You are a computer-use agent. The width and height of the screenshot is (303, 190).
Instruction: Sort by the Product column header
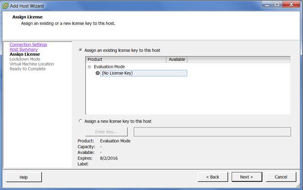point(126,60)
